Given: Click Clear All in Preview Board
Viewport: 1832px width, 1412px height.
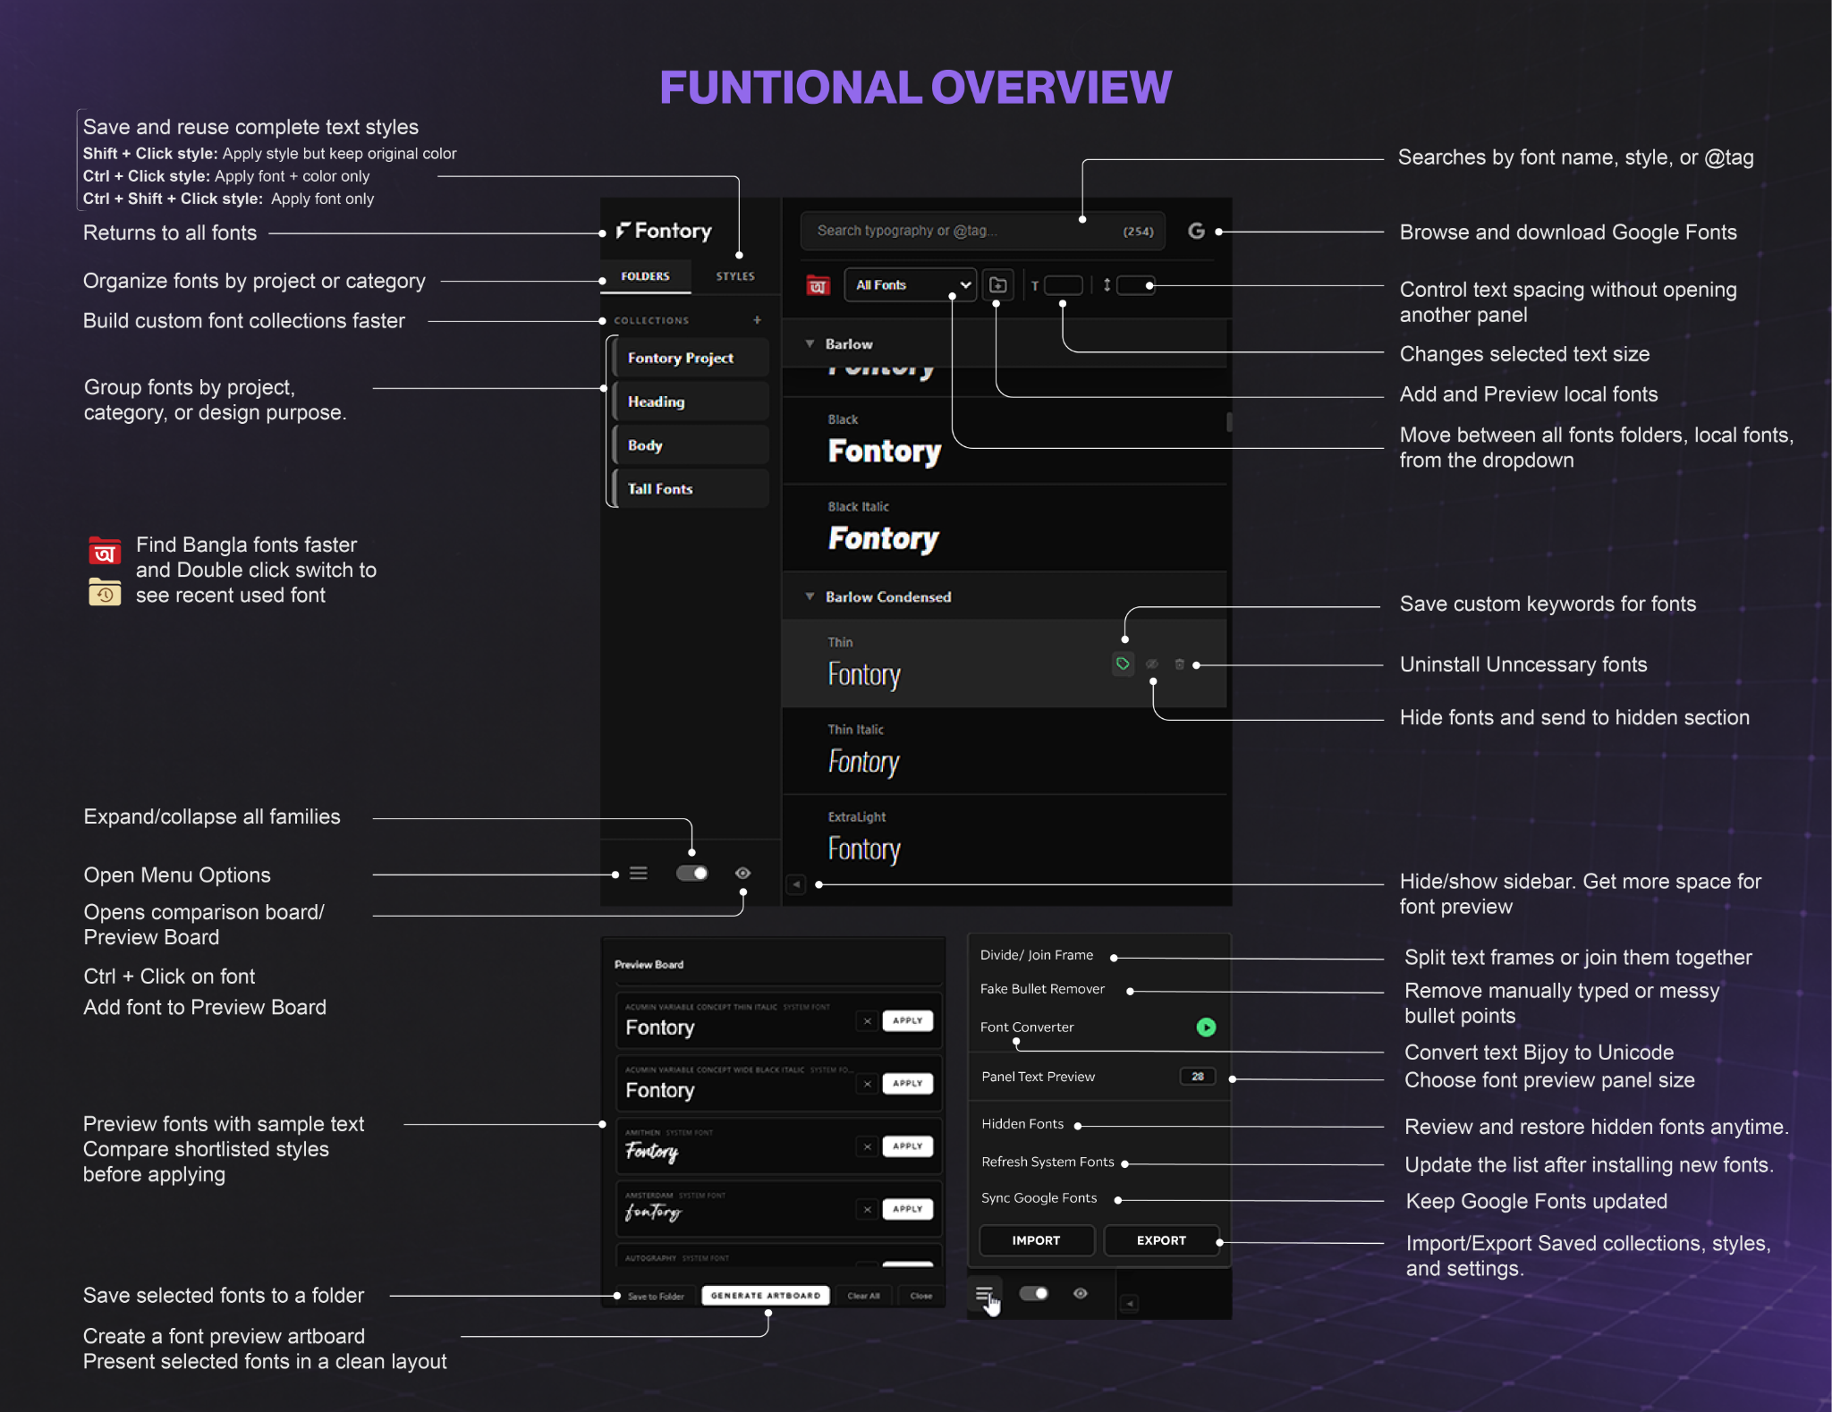Looking at the screenshot, I should pos(864,1296).
